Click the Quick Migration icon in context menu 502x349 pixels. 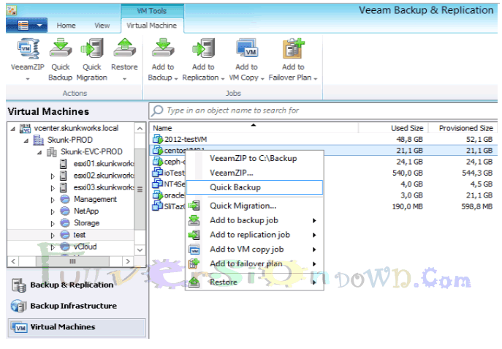click(x=194, y=206)
